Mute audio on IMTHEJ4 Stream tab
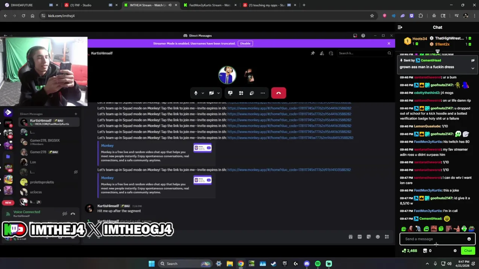The width and height of the screenshot is (479, 269). point(170,5)
